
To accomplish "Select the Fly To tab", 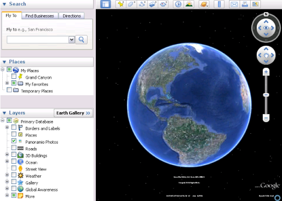I will pos(12,15).
